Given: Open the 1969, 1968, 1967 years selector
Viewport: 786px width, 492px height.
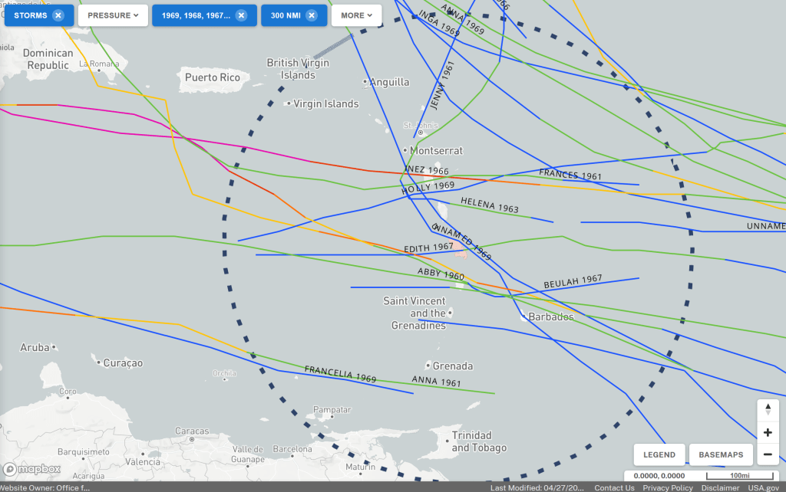Looking at the screenshot, I should [195, 15].
